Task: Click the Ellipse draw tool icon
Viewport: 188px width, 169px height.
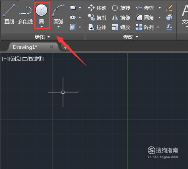Action: click(73, 17)
